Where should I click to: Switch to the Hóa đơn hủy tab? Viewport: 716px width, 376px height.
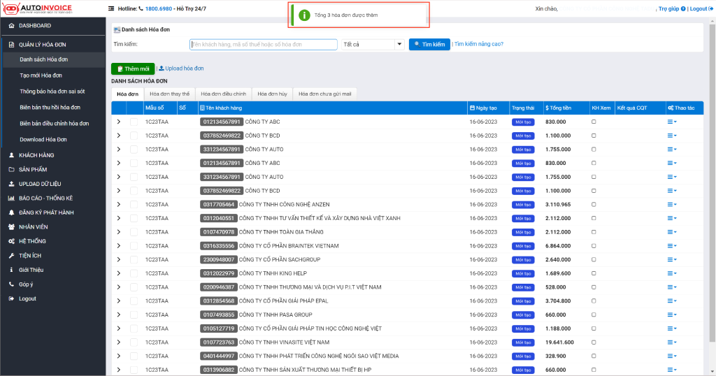pyautogui.click(x=272, y=94)
